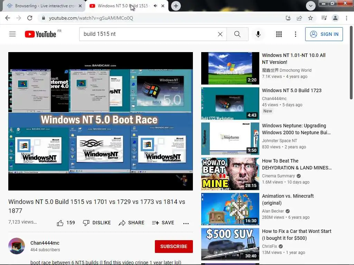Click DISLIKE on the video

[x=97, y=223]
